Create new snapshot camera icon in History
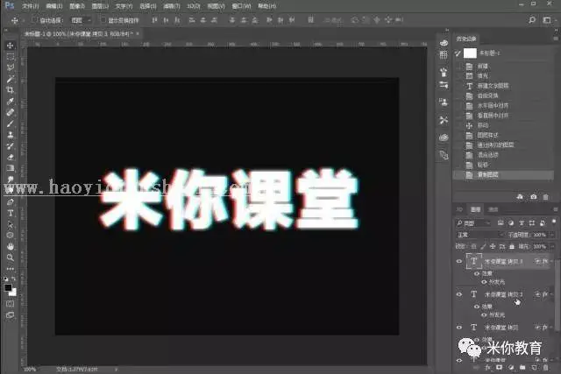The image size is (561, 374). pyautogui.click(x=534, y=197)
